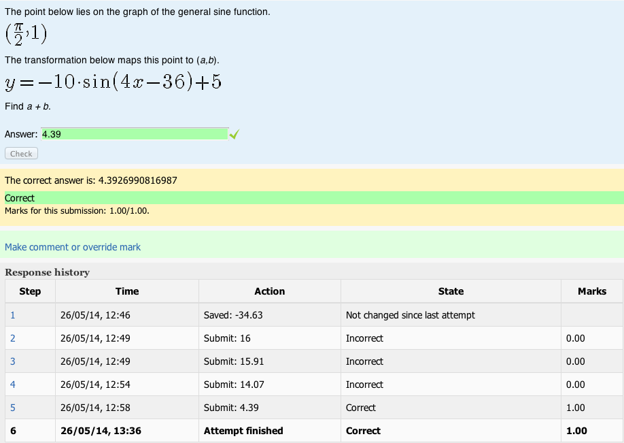Click the point (π/2, 1) expression
This screenshot has height=443, width=624.
(27, 34)
